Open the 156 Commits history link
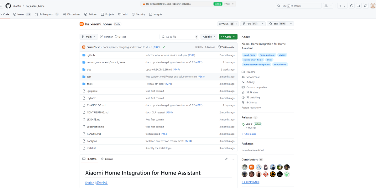The width and height of the screenshot is (376, 188). (x=226, y=47)
